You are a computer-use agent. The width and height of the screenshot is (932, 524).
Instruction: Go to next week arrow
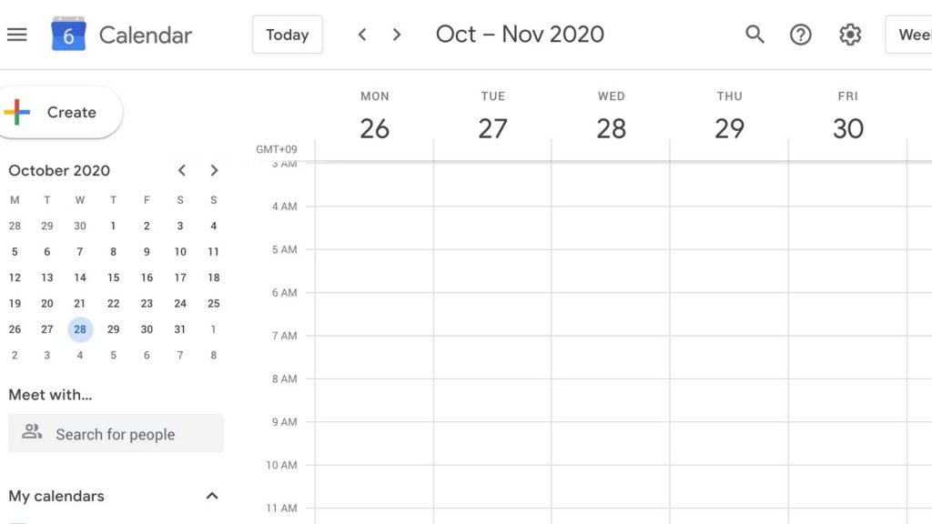(397, 35)
